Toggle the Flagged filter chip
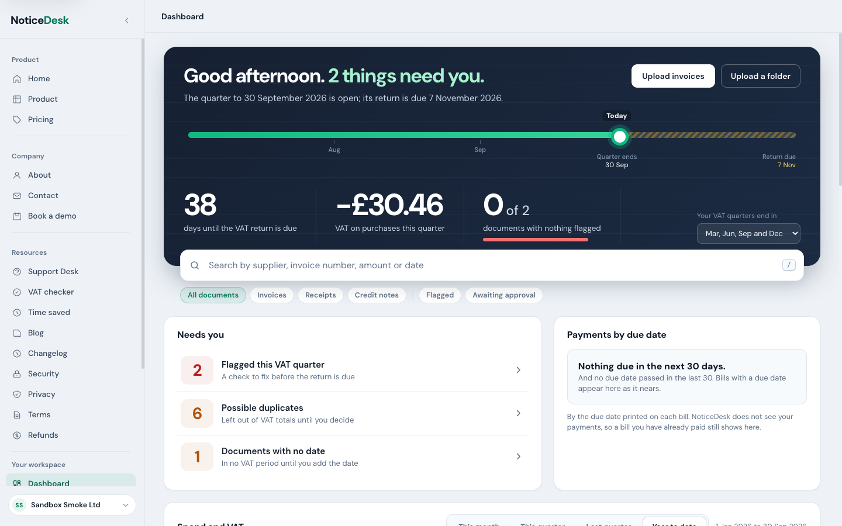 tap(440, 295)
